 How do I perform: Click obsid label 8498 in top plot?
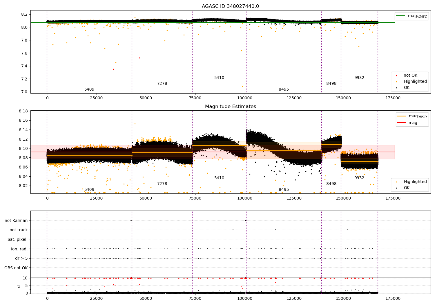pos(331,84)
